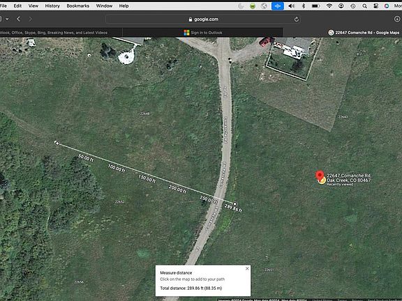Viewport: 402px width, 301px height.
Task: Click the 200.00 ft distance marker
Action: tap(177, 189)
